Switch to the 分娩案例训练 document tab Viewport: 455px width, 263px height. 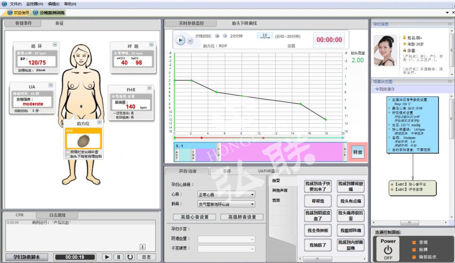tap(49, 13)
